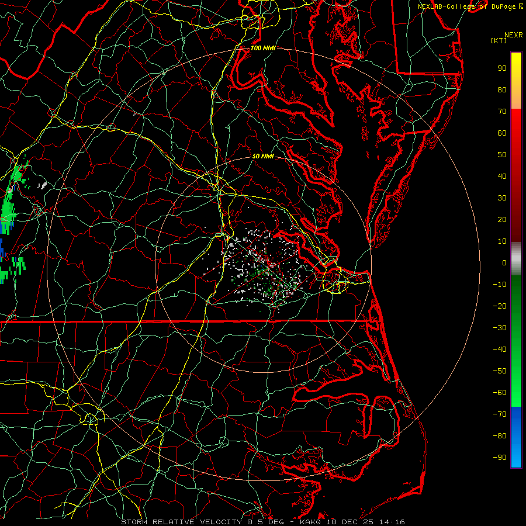Click the [KT] units label
The width and height of the screenshot is (526, 526).
[x=499, y=40]
